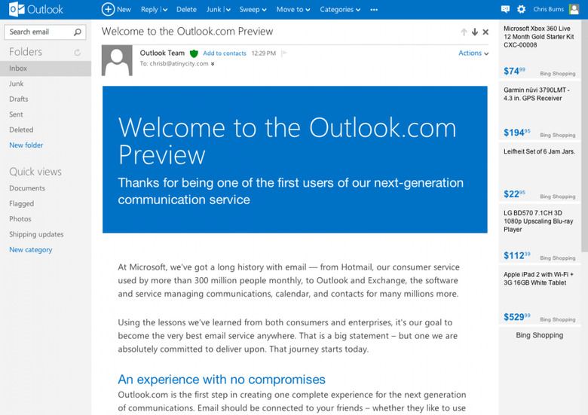Click the Chris Burns profile picture
This screenshot has width=588, height=415.
[574, 9]
